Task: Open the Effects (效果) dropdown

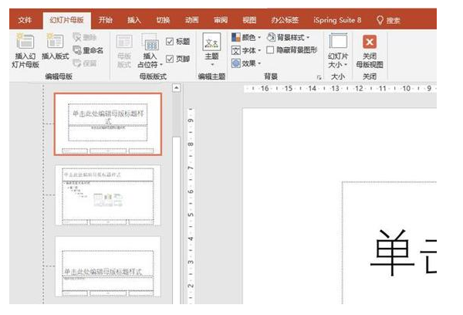Action: pyautogui.click(x=245, y=63)
